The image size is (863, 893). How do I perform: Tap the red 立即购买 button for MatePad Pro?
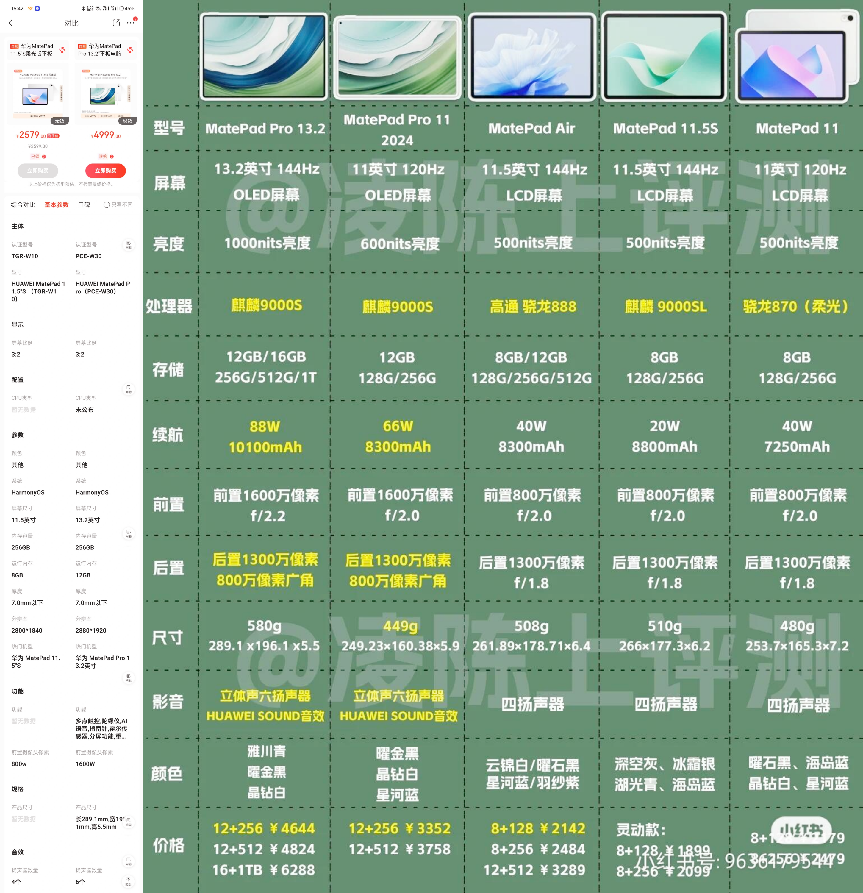click(x=106, y=170)
